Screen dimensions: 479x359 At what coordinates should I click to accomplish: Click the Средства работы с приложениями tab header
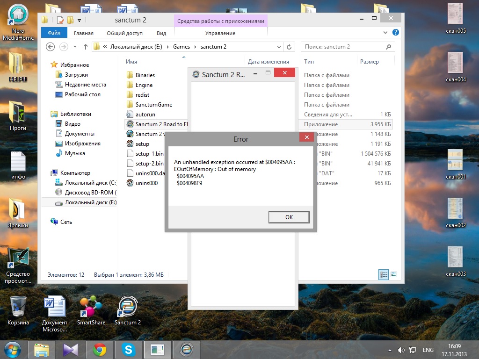coord(221,21)
